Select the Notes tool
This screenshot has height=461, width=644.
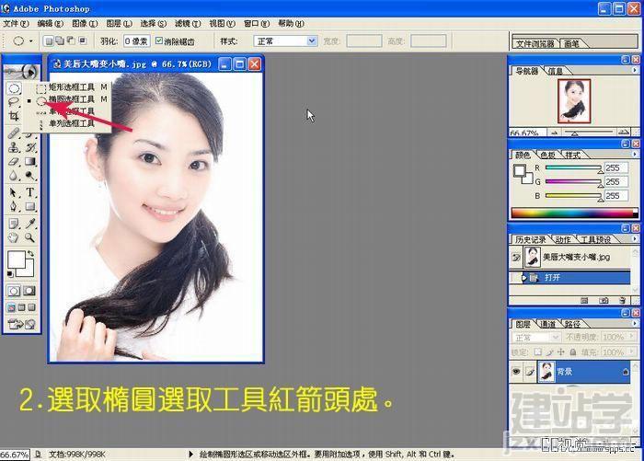(14, 224)
